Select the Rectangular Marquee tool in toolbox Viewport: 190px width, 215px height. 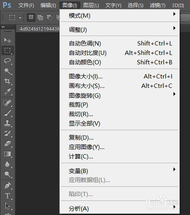click(x=8, y=50)
